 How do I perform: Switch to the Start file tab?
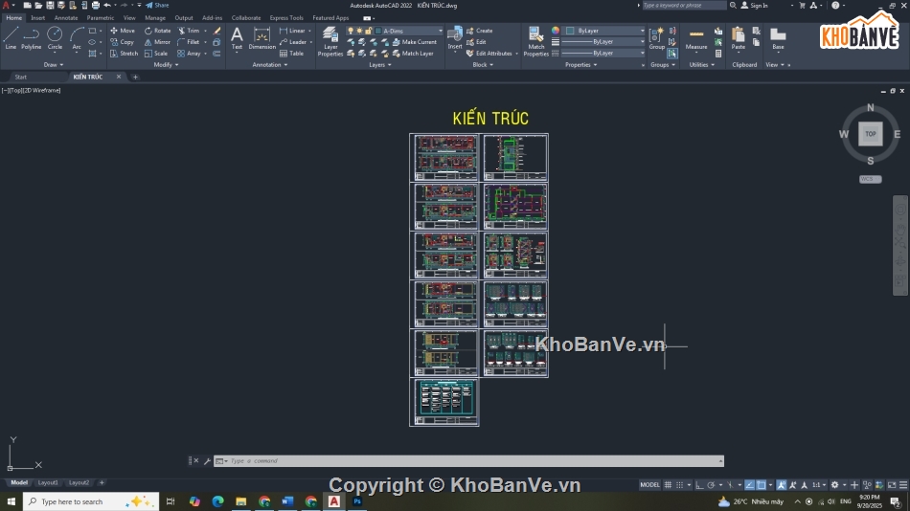[21, 77]
